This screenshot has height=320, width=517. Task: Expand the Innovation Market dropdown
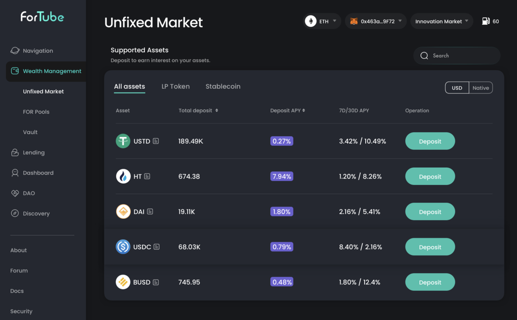(x=442, y=21)
